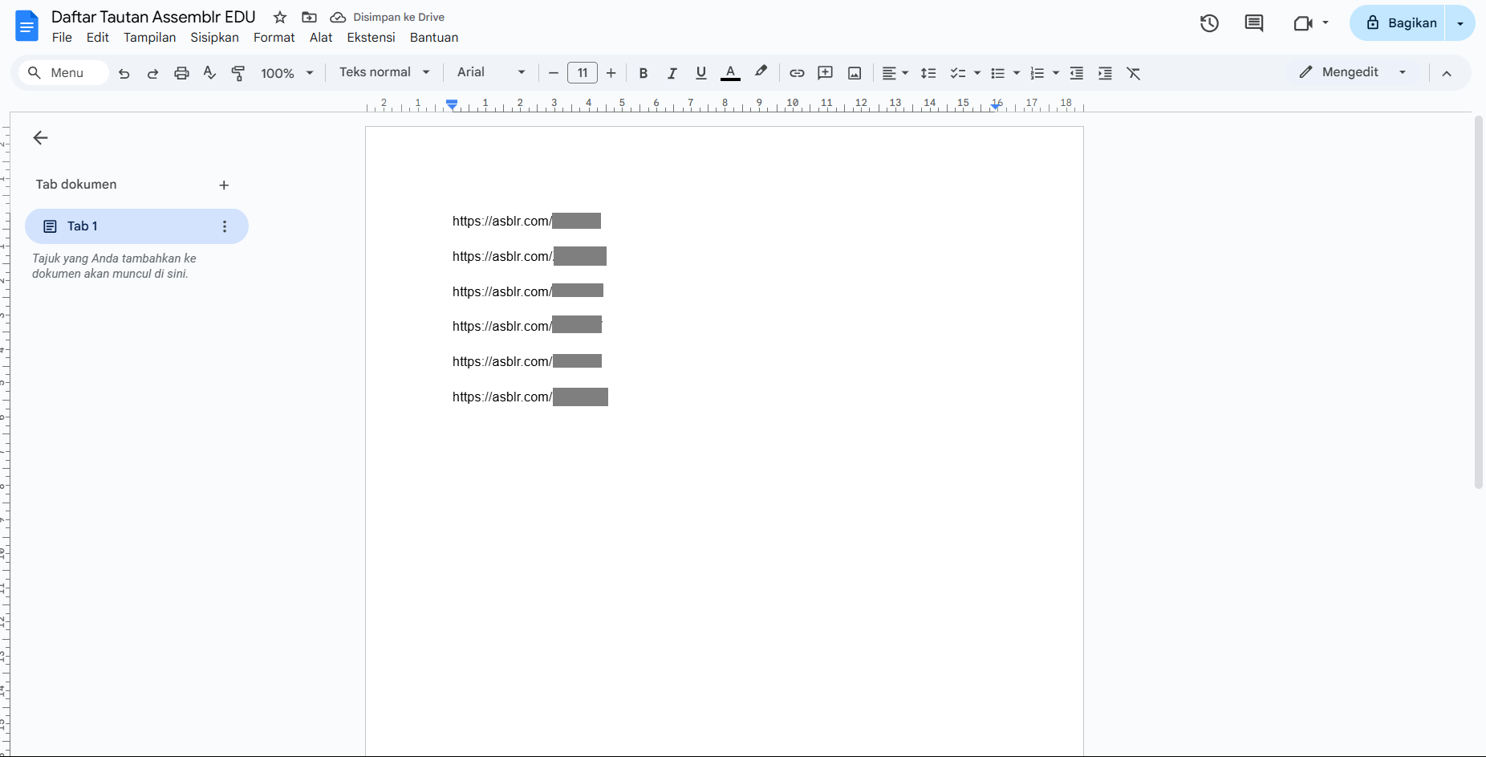Clear formatting from selected text
This screenshot has height=757, width=1486.
click(1133, 73)
